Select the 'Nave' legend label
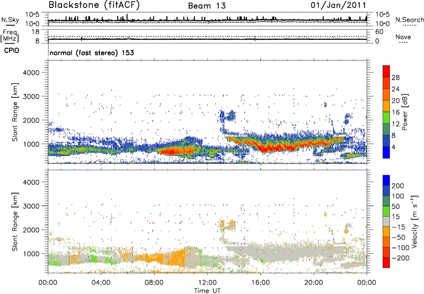The image size is (424, 294). (x=403, y=37)
